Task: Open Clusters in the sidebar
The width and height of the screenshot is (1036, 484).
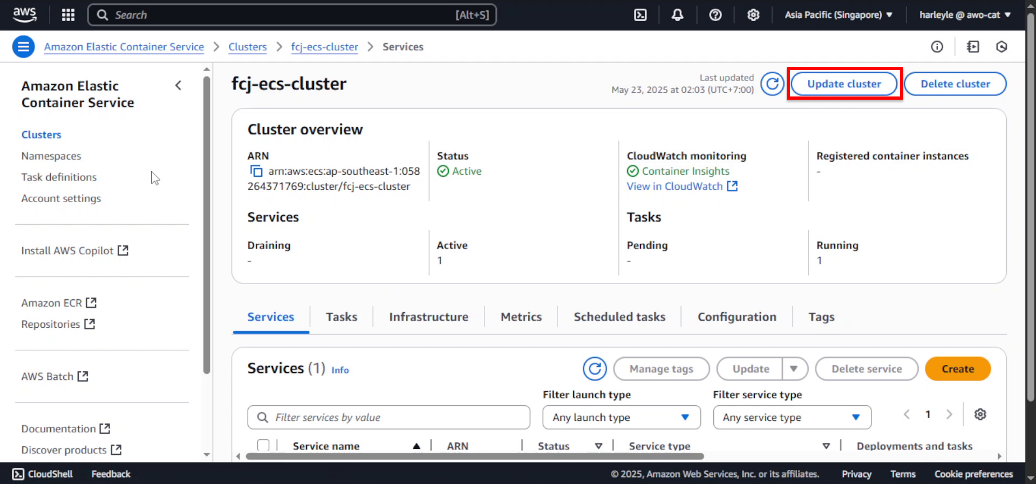Action: [x=42, y=135]
